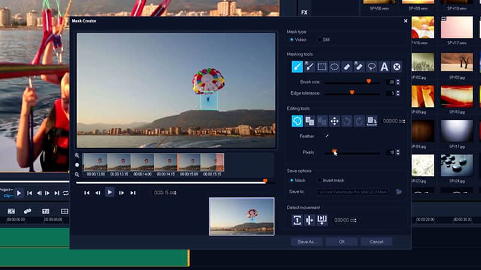Screen dimensions: 481x270
Task: Cancel the Mask Creator dialog
Action: click(x=376, y=242)
